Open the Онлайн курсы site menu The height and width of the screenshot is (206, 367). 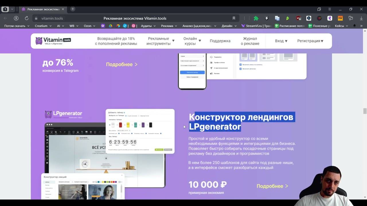(x=192, y=41)
